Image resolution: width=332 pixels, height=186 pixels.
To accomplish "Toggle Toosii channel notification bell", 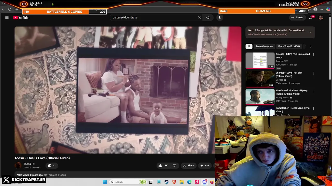I will click(x=49, y=166).
